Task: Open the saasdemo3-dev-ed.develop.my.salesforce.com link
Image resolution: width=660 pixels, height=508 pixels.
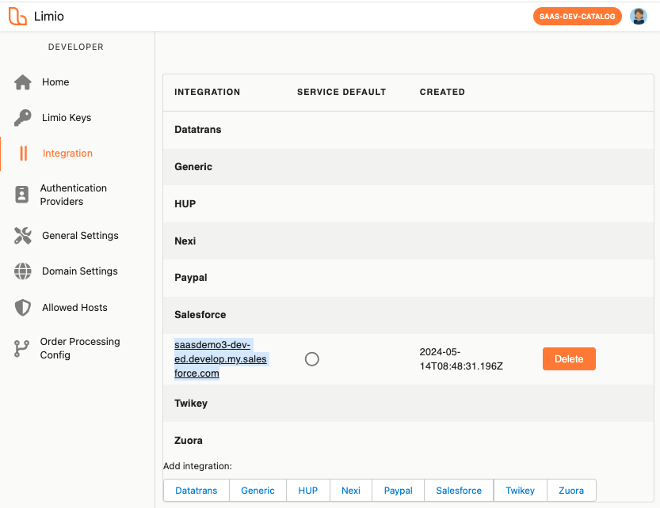Action: (x=220, y=359)
